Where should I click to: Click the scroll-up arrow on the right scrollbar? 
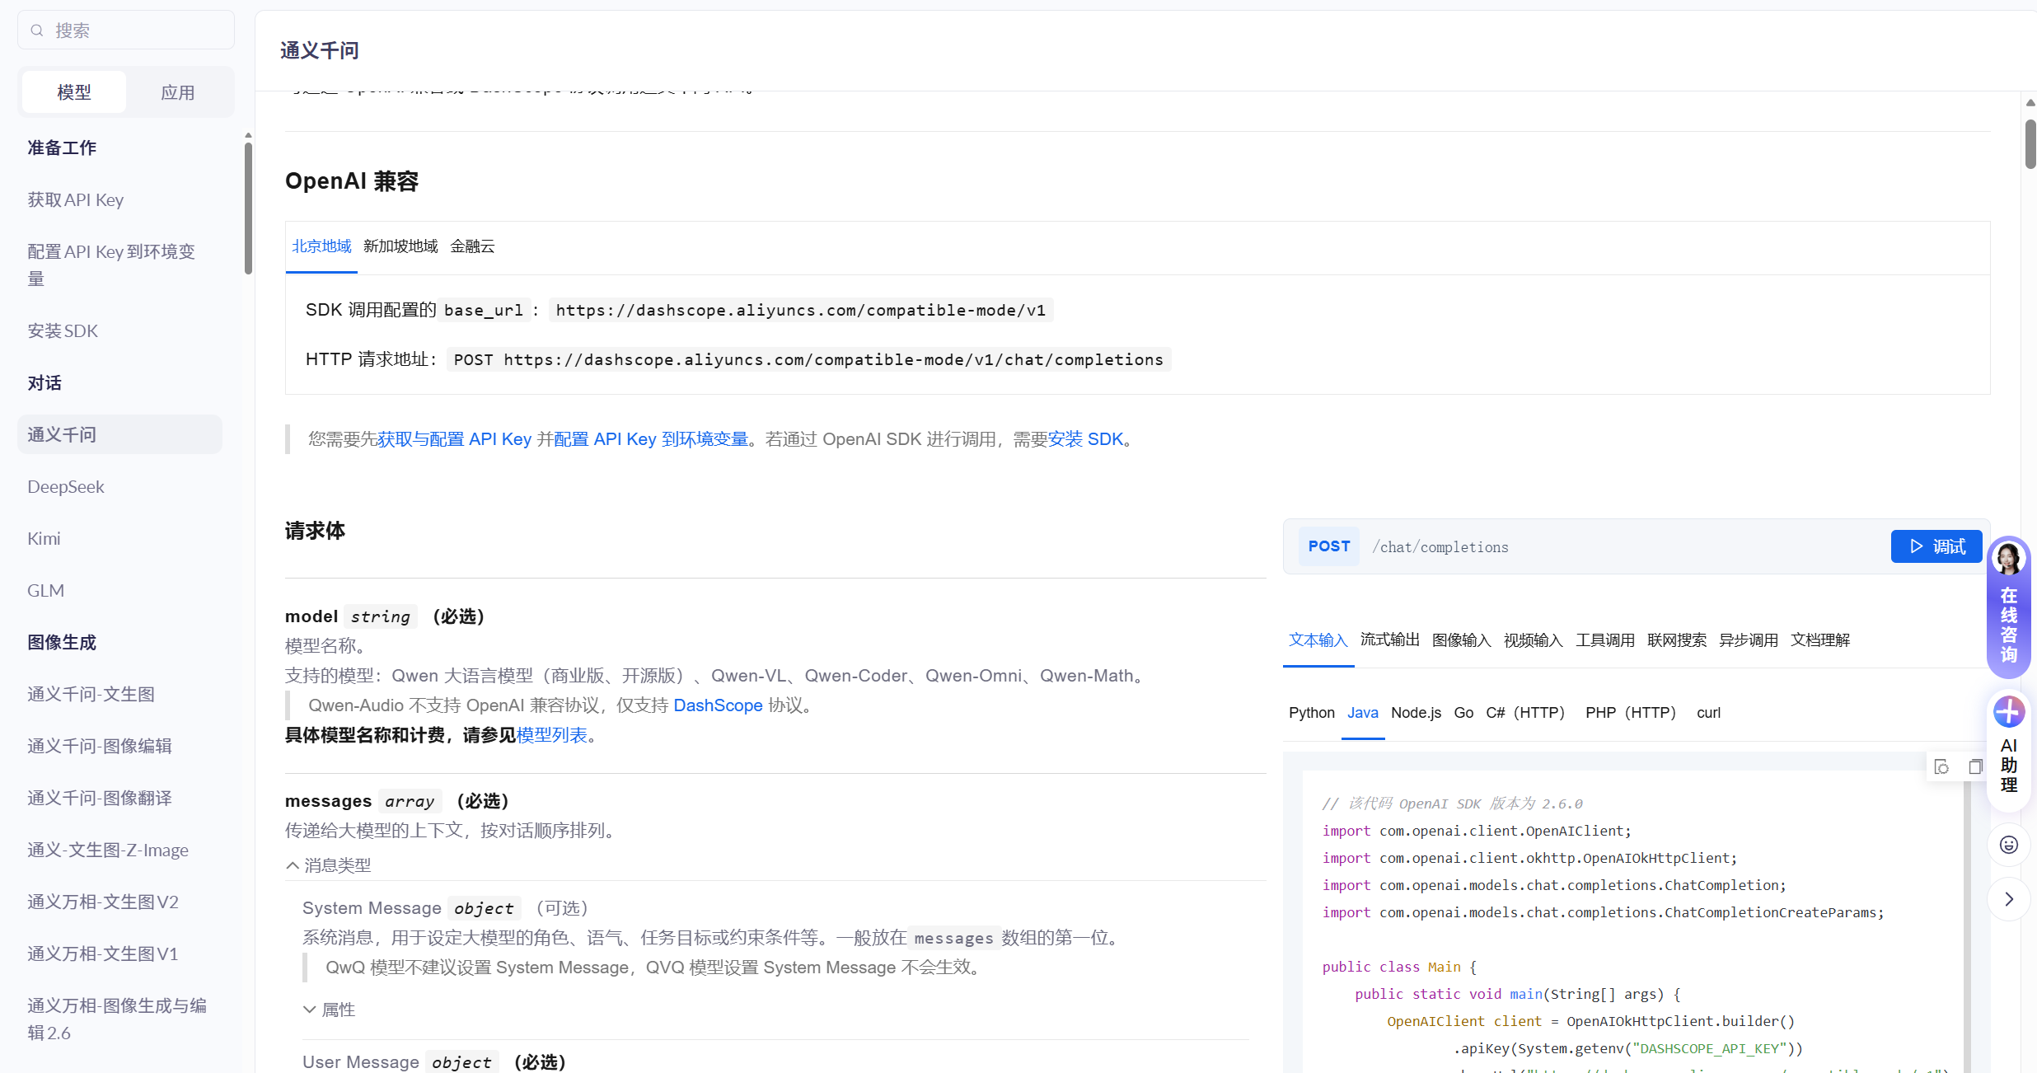(2030, 102)
